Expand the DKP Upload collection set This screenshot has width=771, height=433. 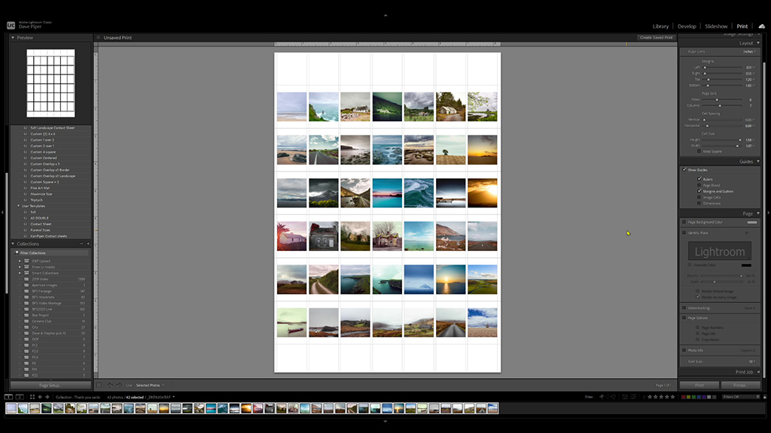tap(20, 261)
